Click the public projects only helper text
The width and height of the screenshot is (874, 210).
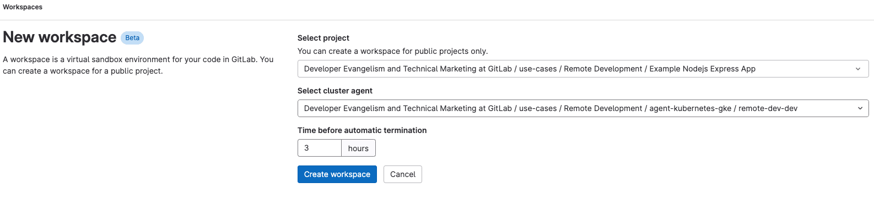tap(392, 51)
